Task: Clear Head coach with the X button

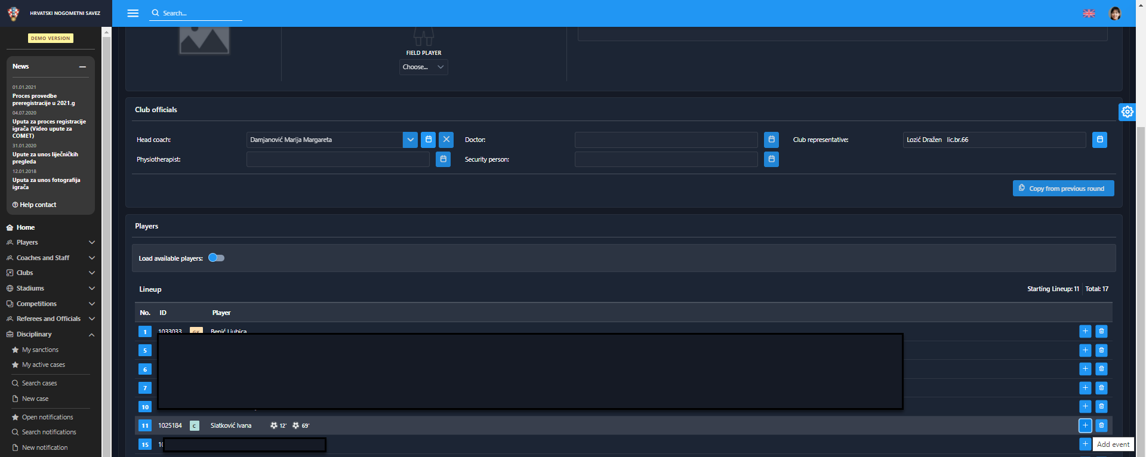Action: [x=446, y=140]
